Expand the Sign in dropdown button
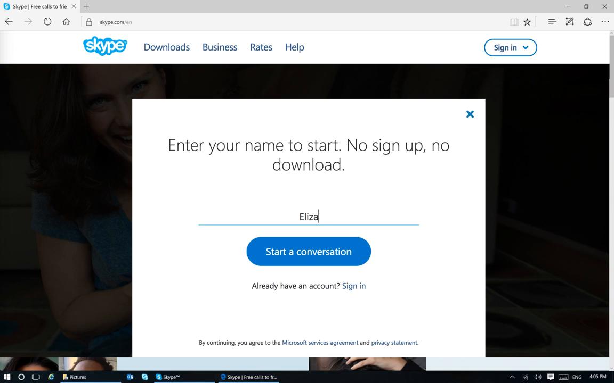This screenshot has width=614, height=383. click(510, 47)
